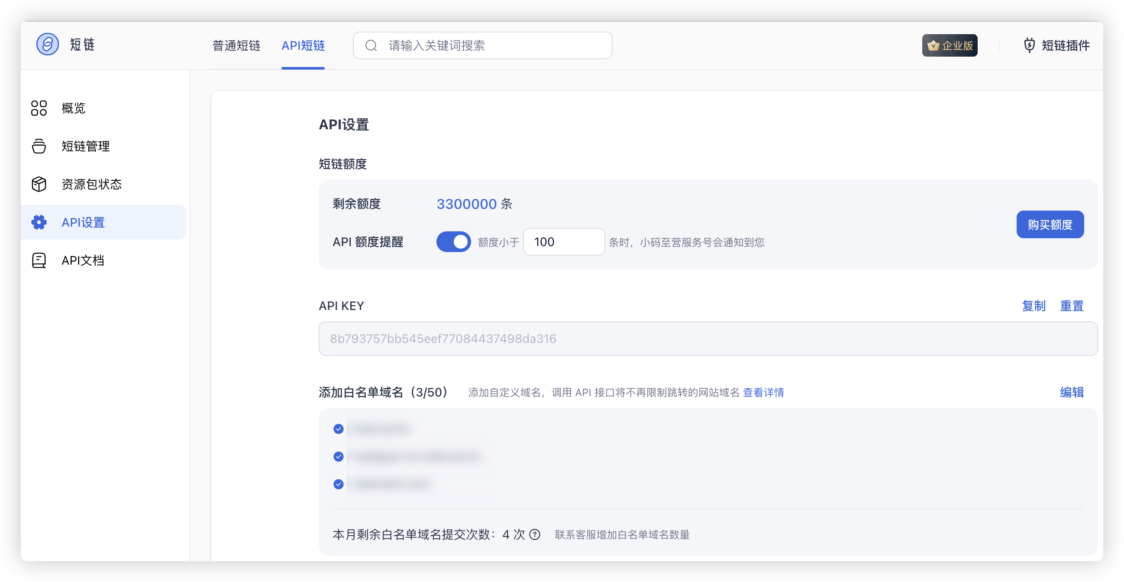Click the 本月剩余白名单域名提交次数 text

(x=429, y=534)
